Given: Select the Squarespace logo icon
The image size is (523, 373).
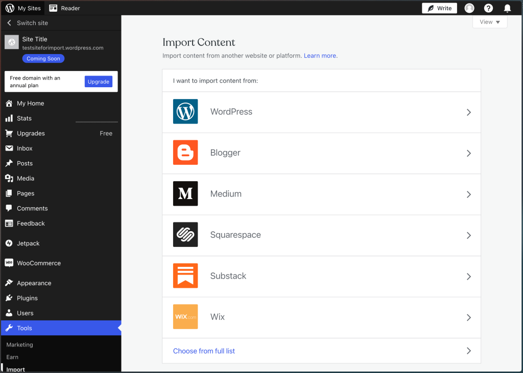Looking at the screenshot, I should [x=185, y=235].
